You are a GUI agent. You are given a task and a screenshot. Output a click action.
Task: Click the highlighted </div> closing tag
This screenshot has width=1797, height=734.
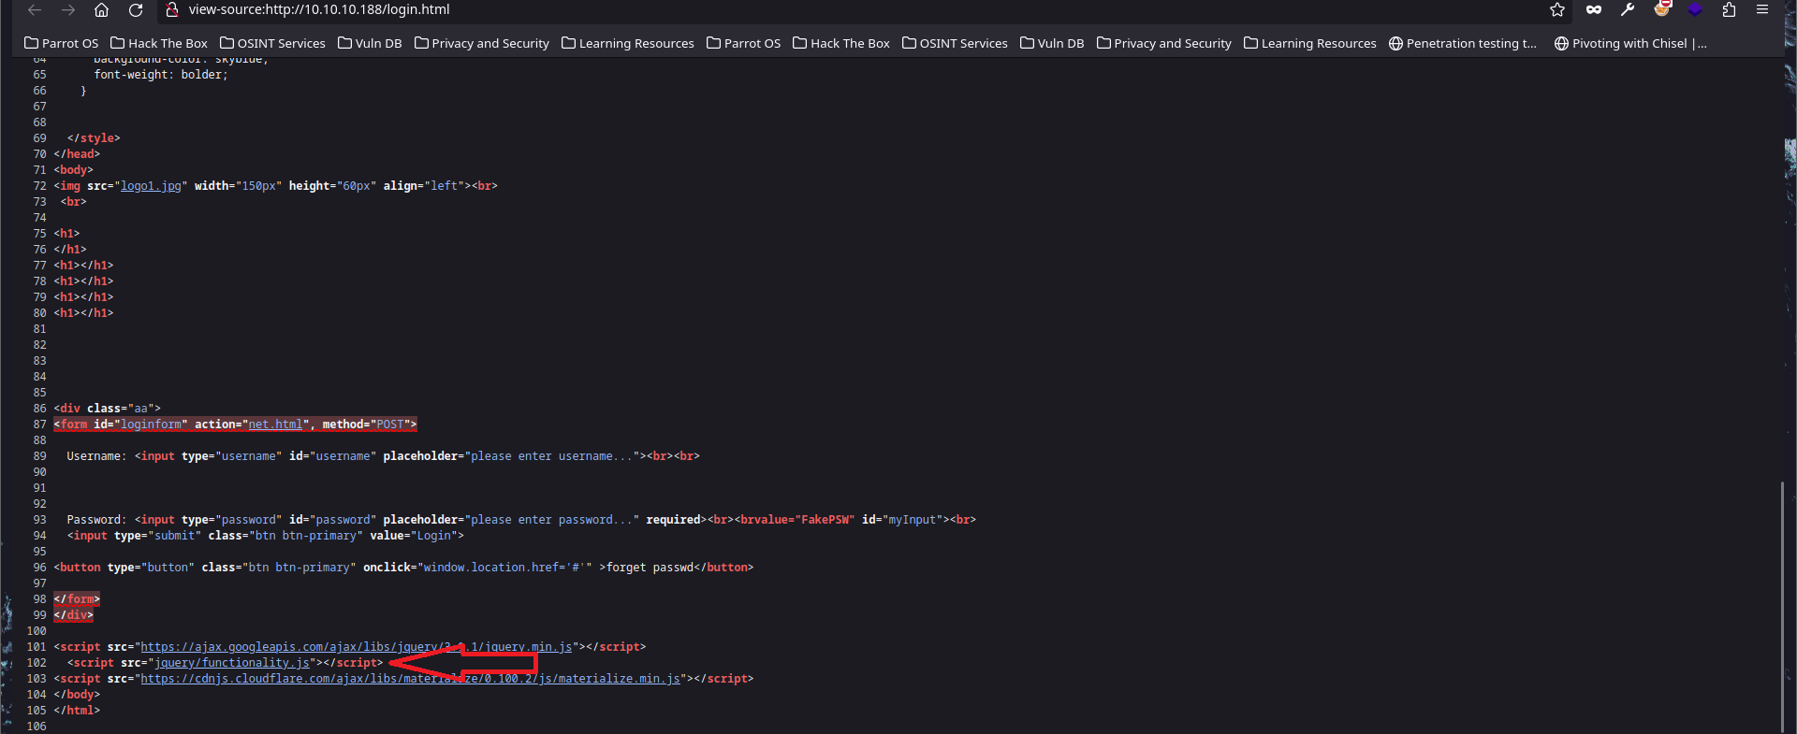pyautogui.click(x=74, y=615)
